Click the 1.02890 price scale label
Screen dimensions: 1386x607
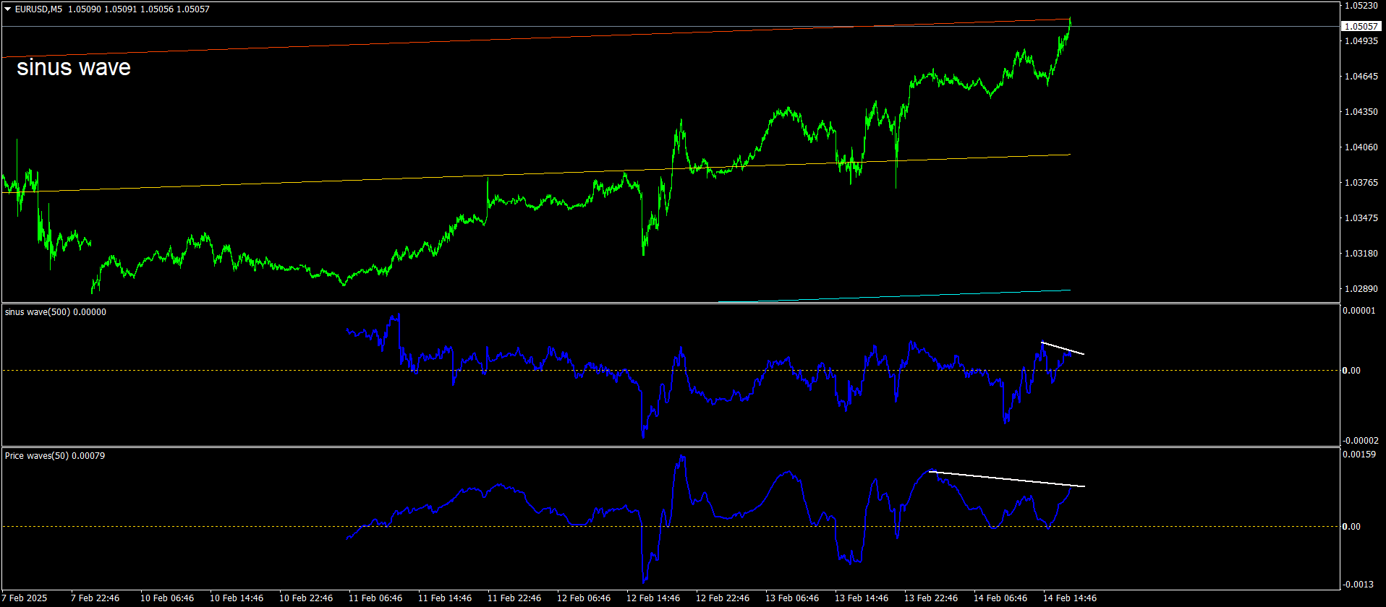1361,289
